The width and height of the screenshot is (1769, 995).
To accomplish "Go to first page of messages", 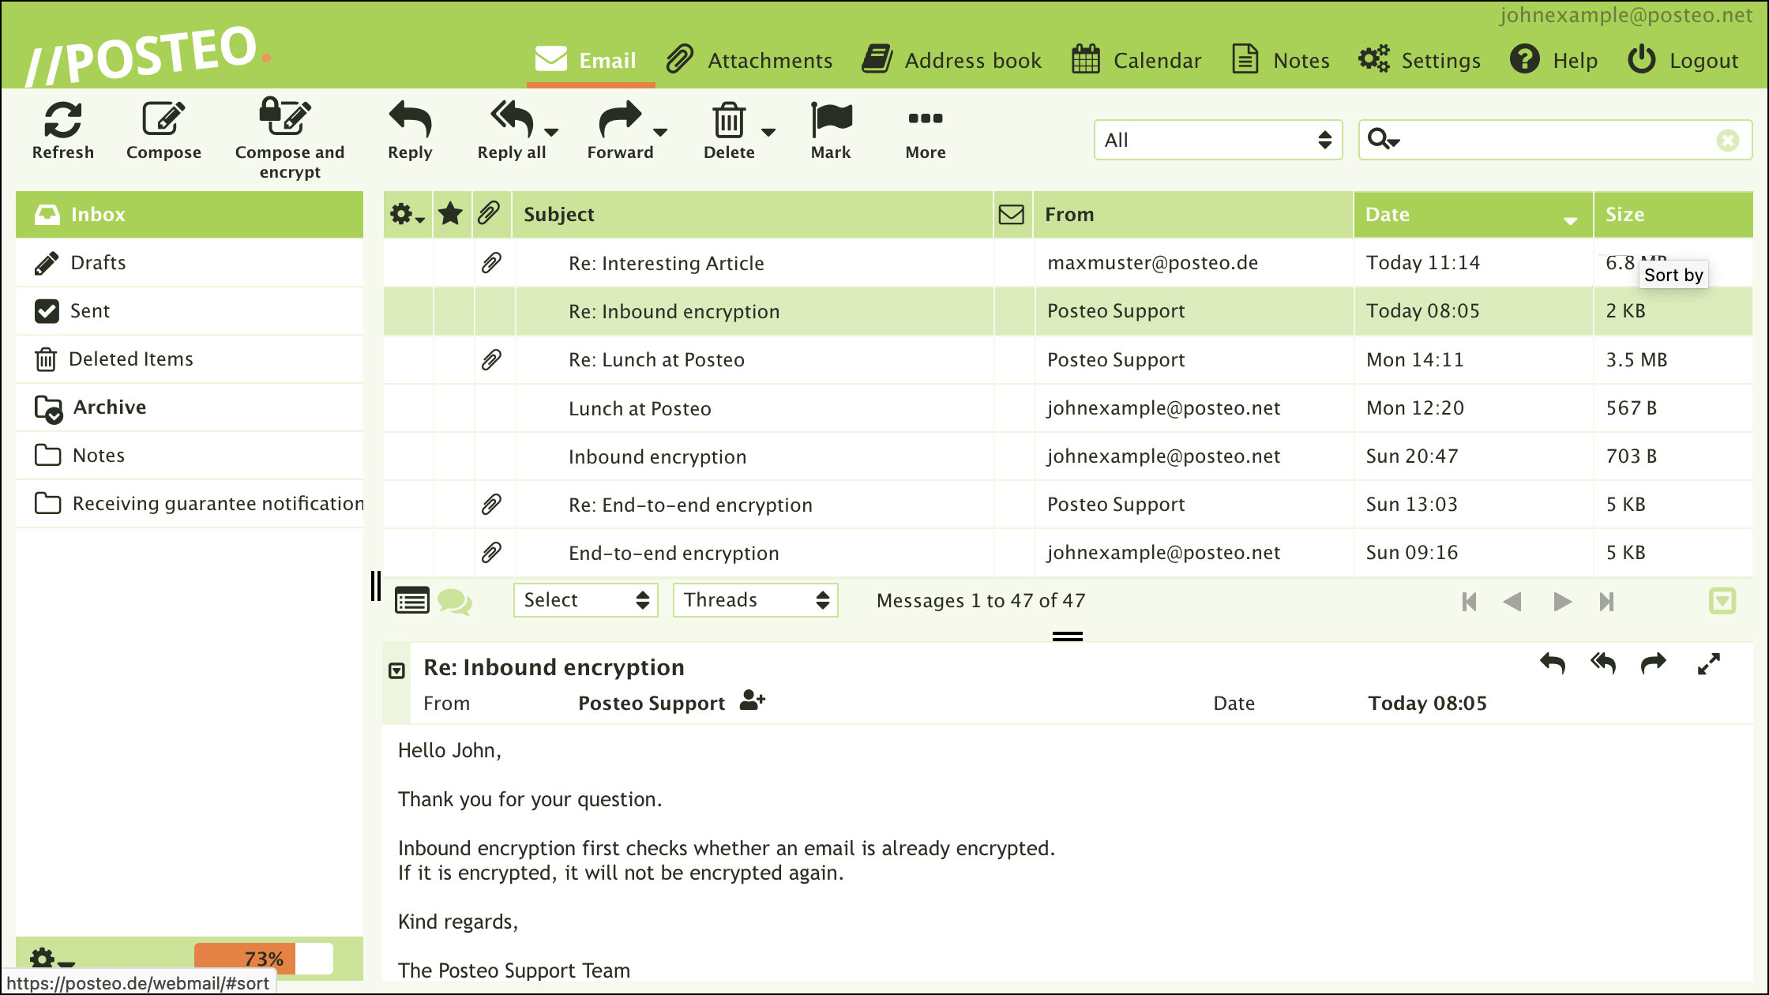I will tap(1469, 602).
